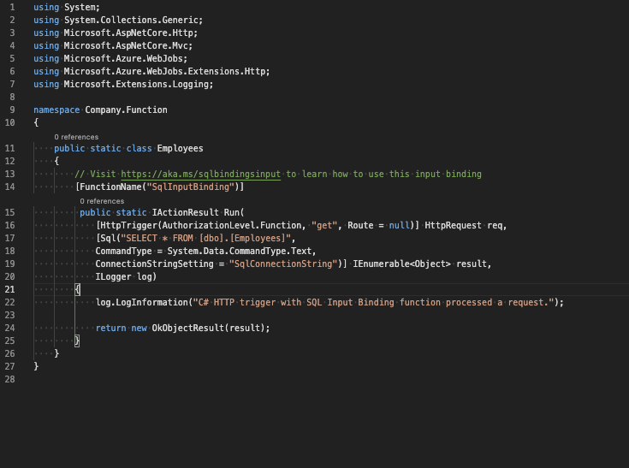Click the 'Employees' class name
The height and width of the screenshot is (468, 629).
pos(180,148)
